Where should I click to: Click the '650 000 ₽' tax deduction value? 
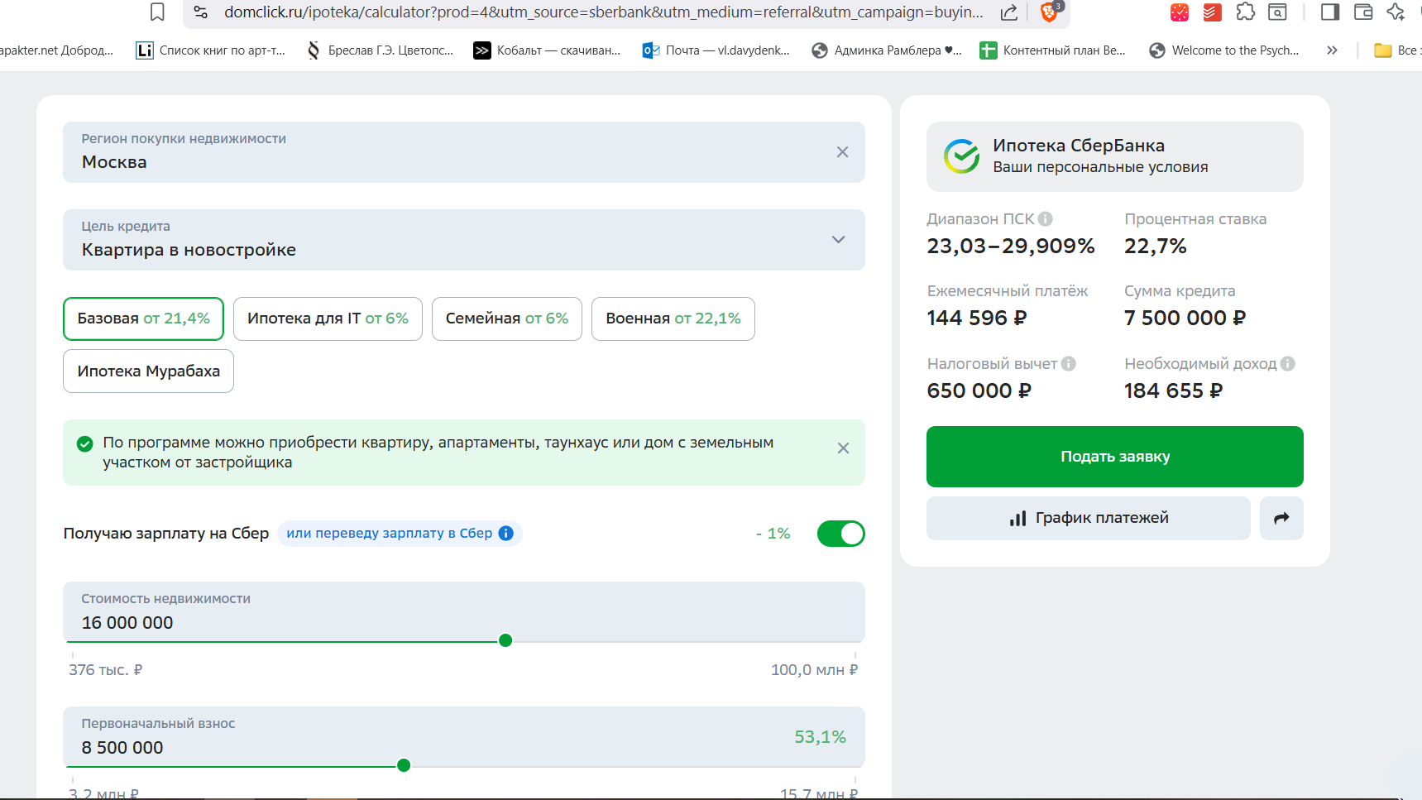[x=979, y=390]
